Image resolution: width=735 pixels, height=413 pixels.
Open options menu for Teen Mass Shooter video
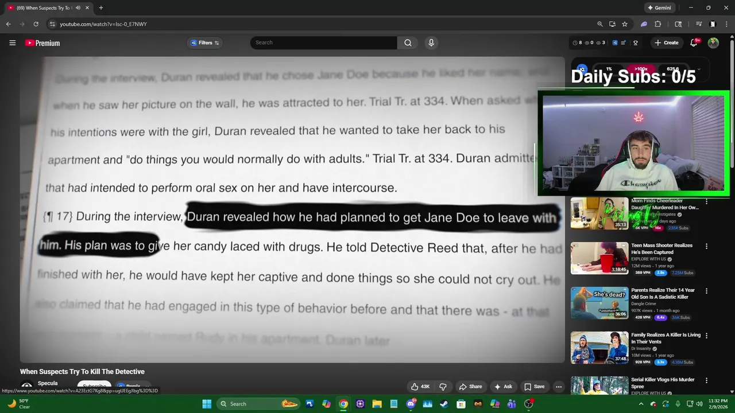pos(706,246)
